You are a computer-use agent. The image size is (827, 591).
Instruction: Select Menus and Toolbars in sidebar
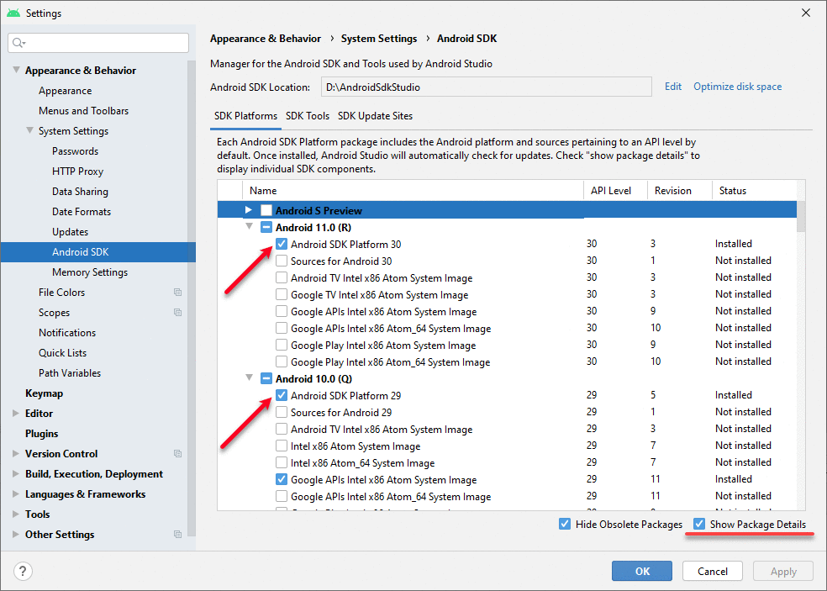[83, 111]
